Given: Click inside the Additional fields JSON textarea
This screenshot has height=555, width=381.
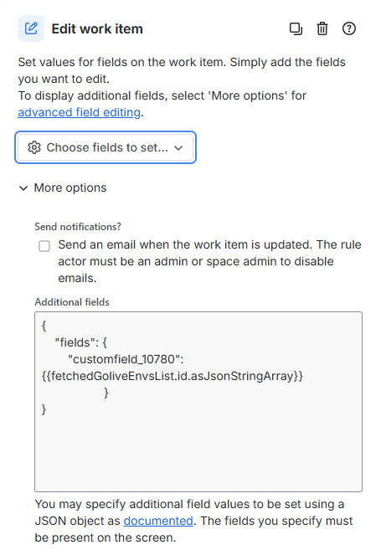Looking at the screenshot, I should pos(198,402).
